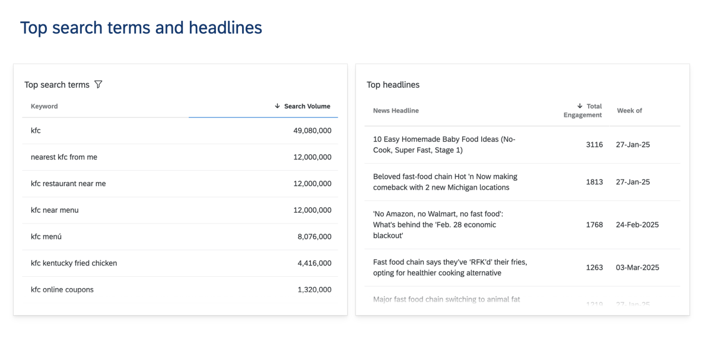The width and height of the screenshot is (712, 342).
Task: Select 'kfc restaurant near me' keyword
Action: [x=68, y=184]
